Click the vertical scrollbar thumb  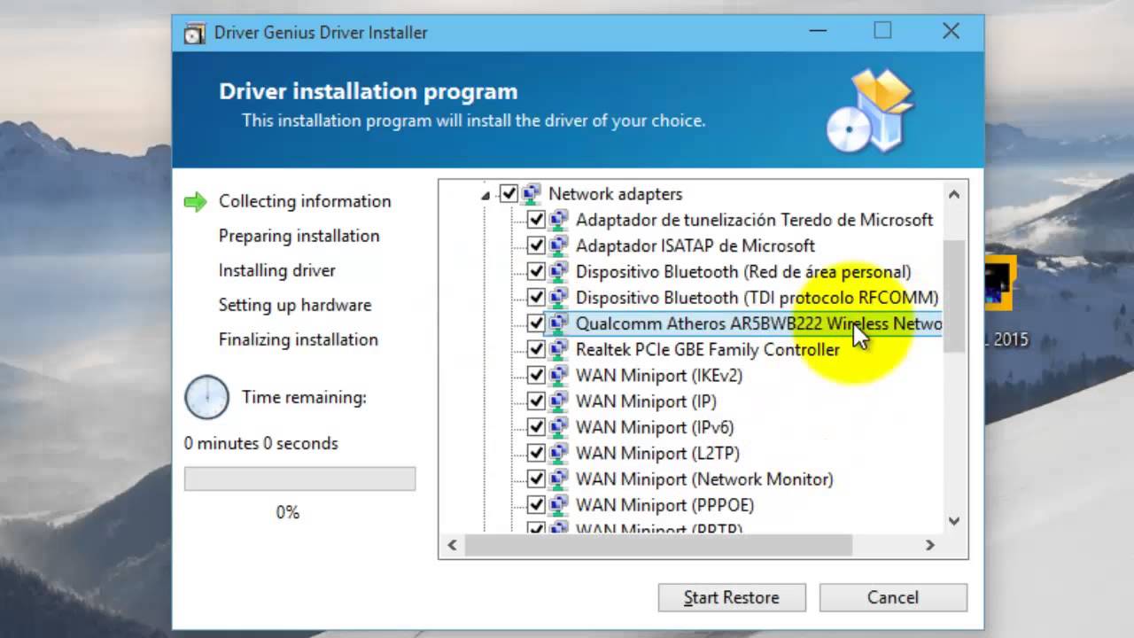(954, 297)
